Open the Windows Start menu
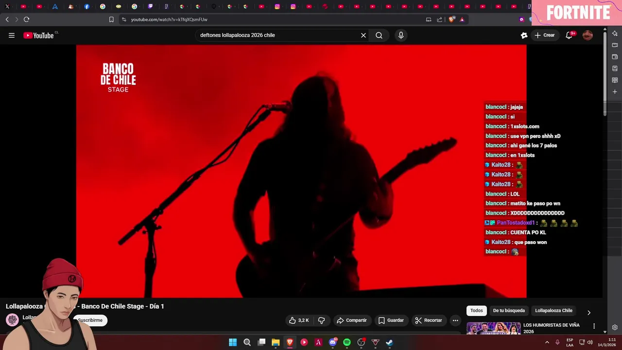Screen dimensions: 622x350 coord(233,342)
